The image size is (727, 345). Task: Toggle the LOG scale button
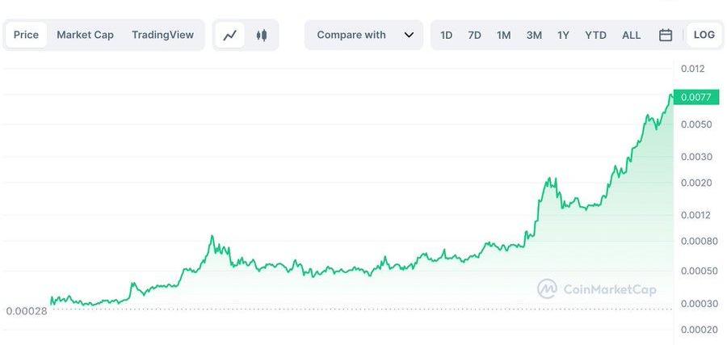[704, 36]
